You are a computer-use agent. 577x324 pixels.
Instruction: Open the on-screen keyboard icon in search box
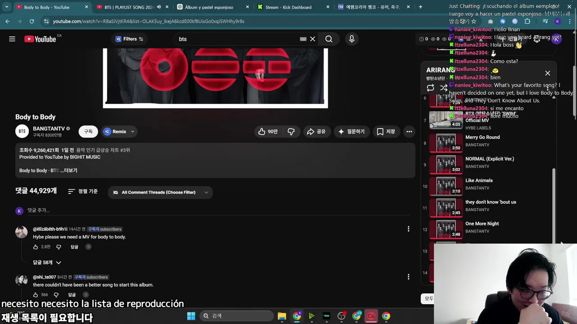point(303,39)
